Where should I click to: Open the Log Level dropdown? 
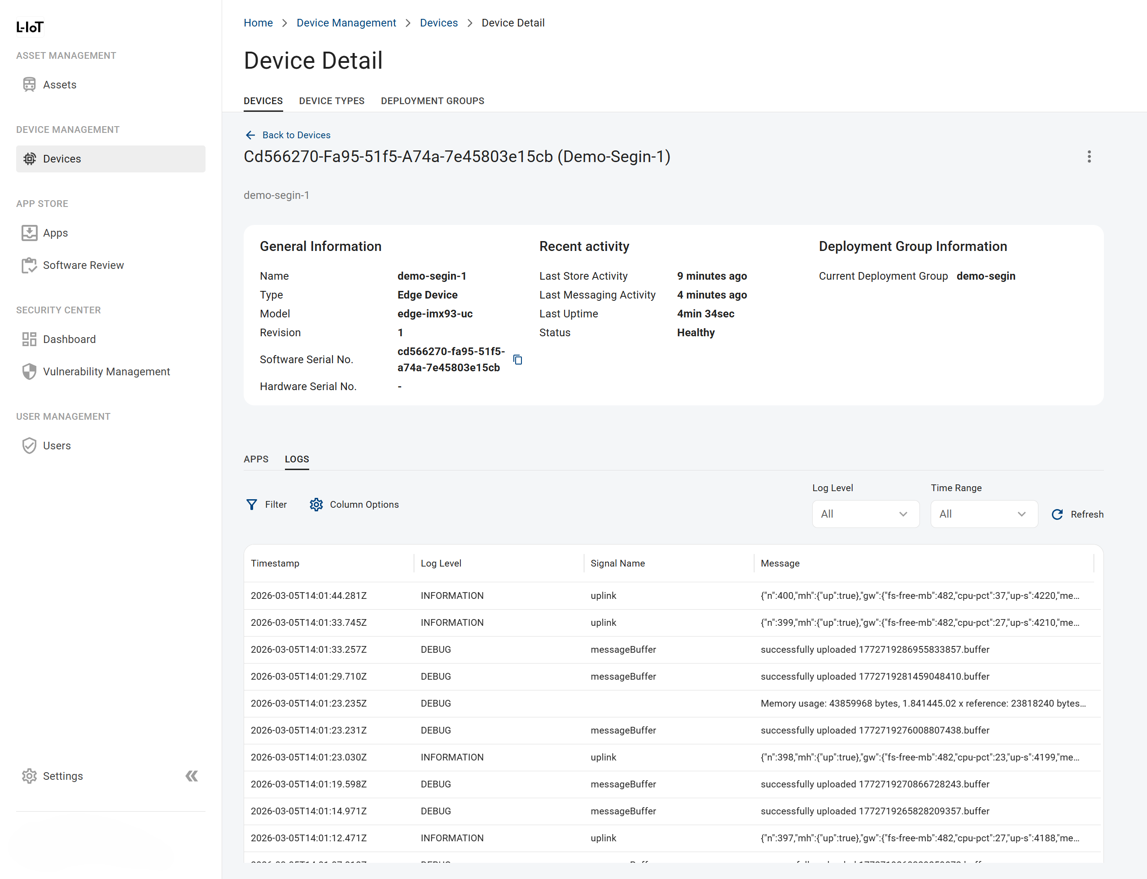click(865, 514)
